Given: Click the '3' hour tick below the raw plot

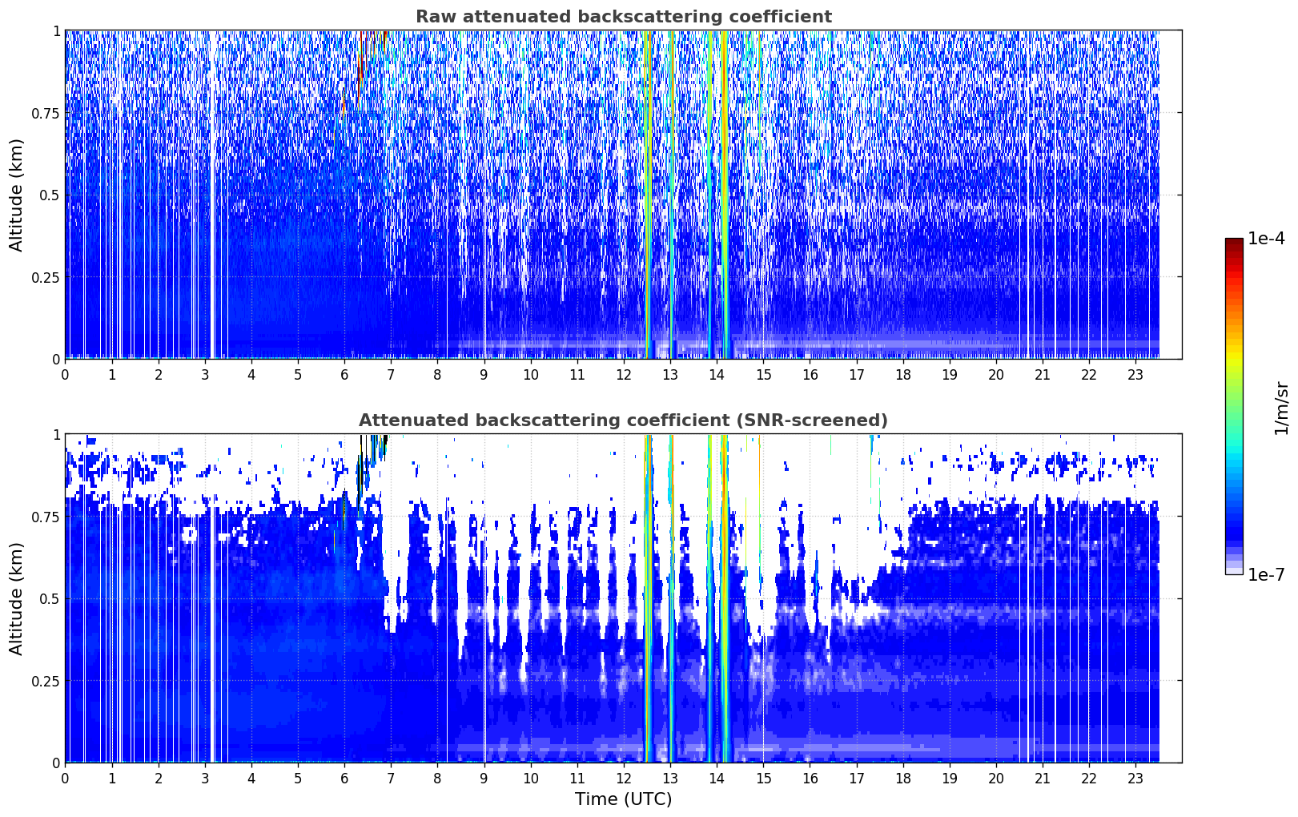Looking at the screenshot, I should coord(205,374).
